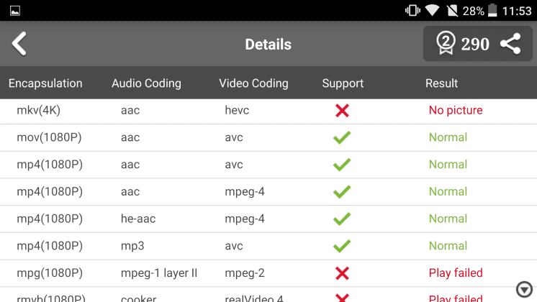Tap the battery icon in status bar
Image resolution: width=537 pixels, height=302 pixels.
492,10
